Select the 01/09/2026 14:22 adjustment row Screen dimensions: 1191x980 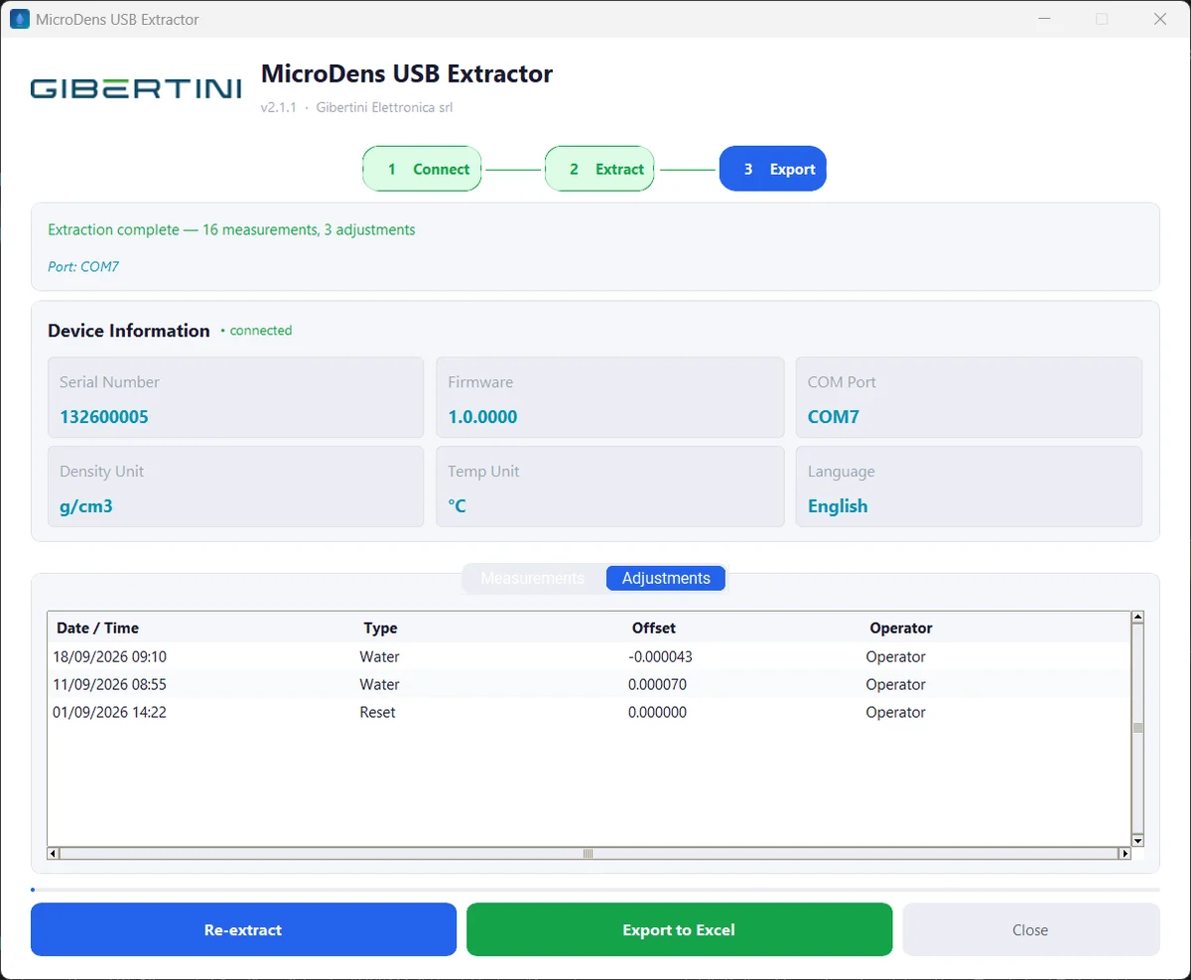589,712
